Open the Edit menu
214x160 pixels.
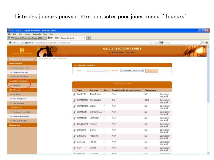point(15,34)
